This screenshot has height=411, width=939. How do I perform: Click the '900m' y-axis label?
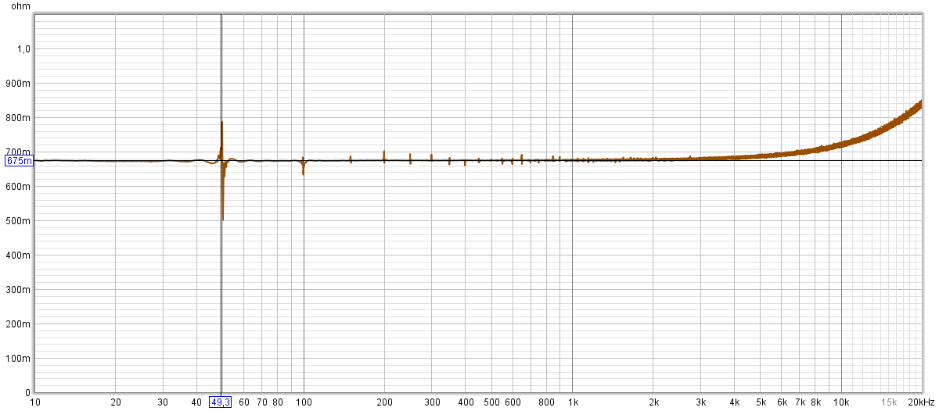(20, 84)
